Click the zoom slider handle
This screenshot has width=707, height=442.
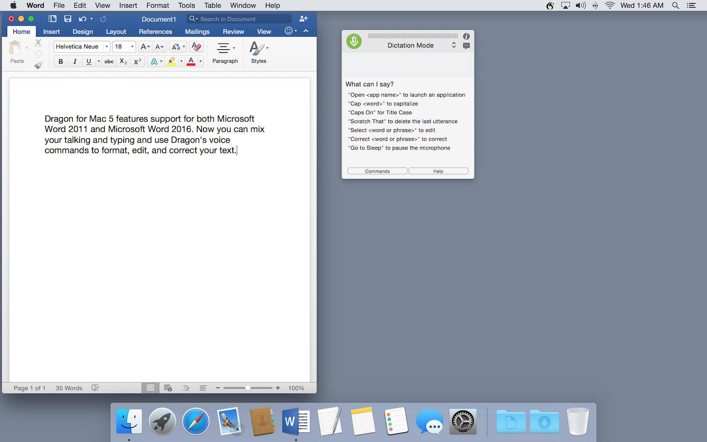click(248, 388)
